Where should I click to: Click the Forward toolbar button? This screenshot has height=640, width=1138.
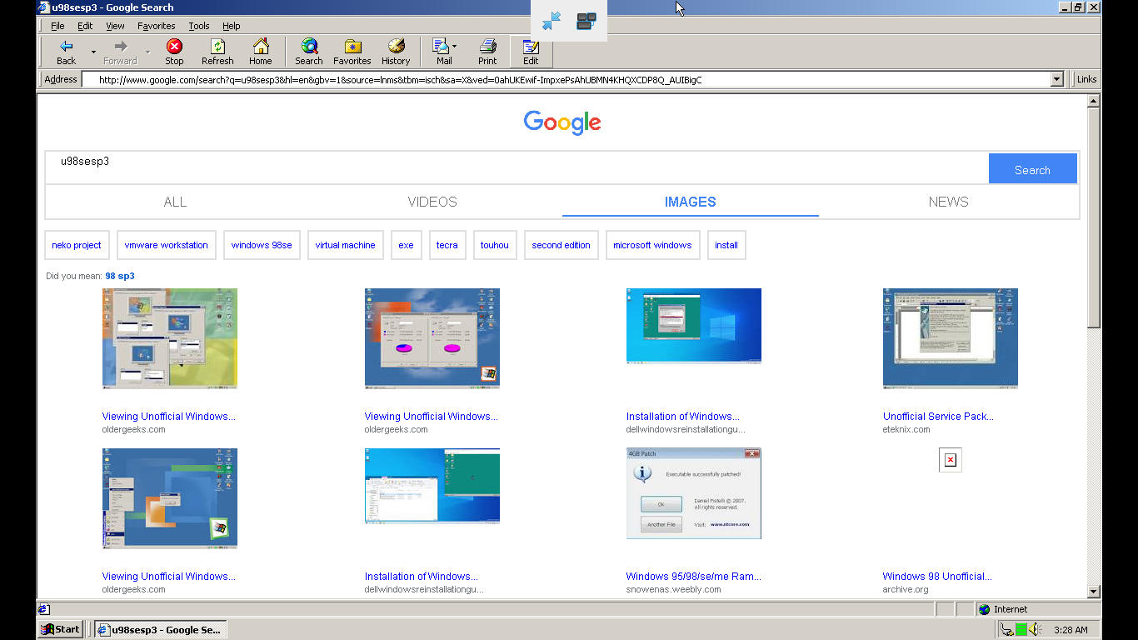coord(120,52)
